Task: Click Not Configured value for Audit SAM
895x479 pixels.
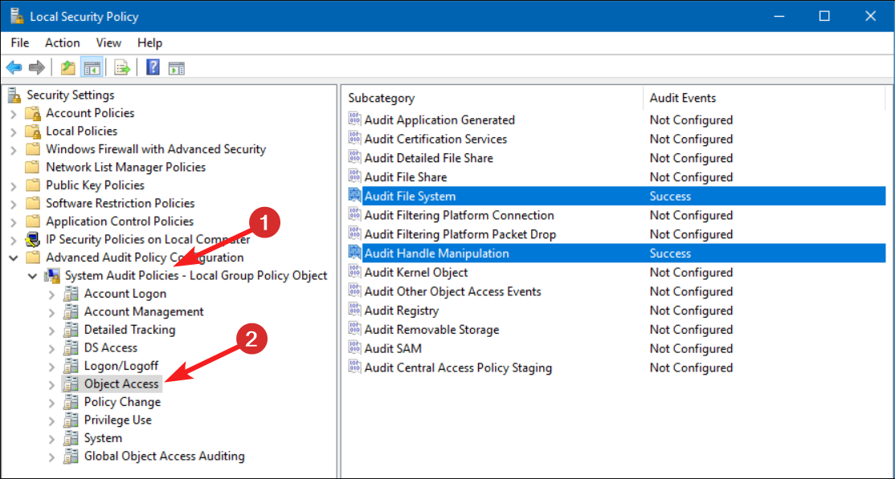Action: click(691, 348)
